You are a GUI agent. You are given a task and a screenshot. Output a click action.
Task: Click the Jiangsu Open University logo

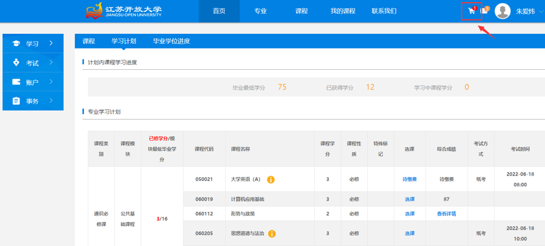pyautogui.click(x=123, y=11)
